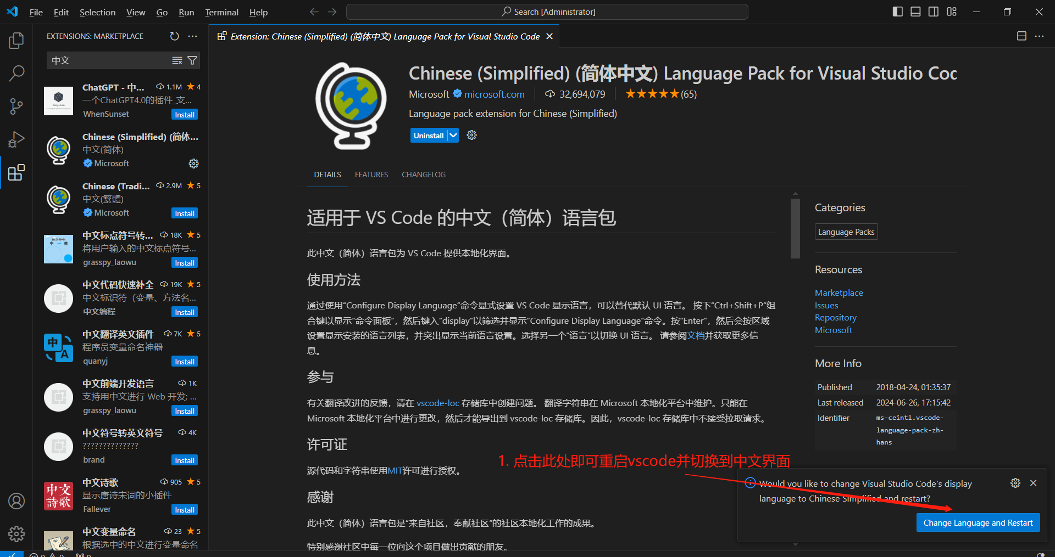Screen dimensions: 1055x557
Task: Open customize layout icon
Action: tap(952, 12)
